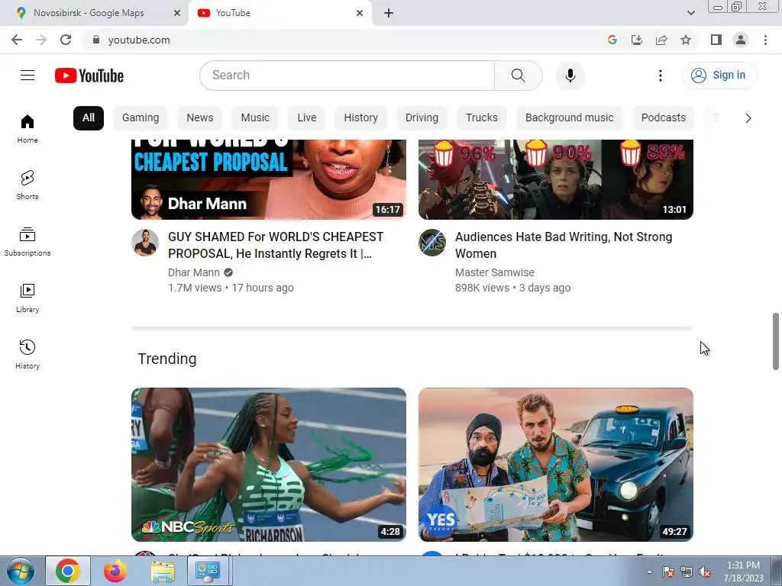Show hidden tray icons

(x=649, y=572)
